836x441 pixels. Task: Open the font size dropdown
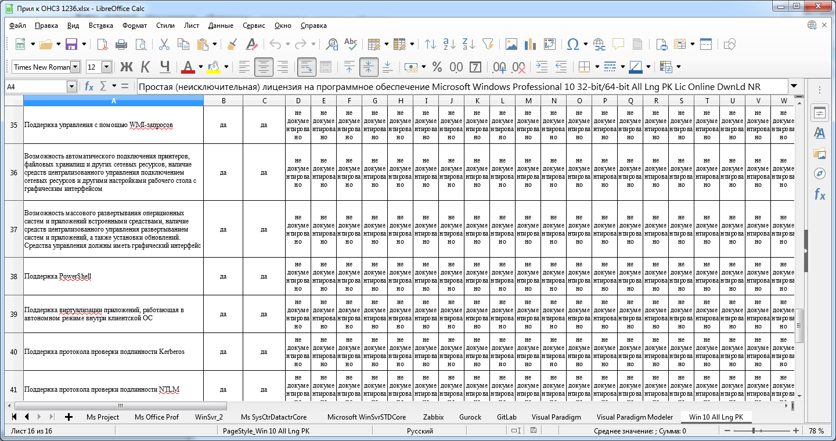[x=106, y=67]
